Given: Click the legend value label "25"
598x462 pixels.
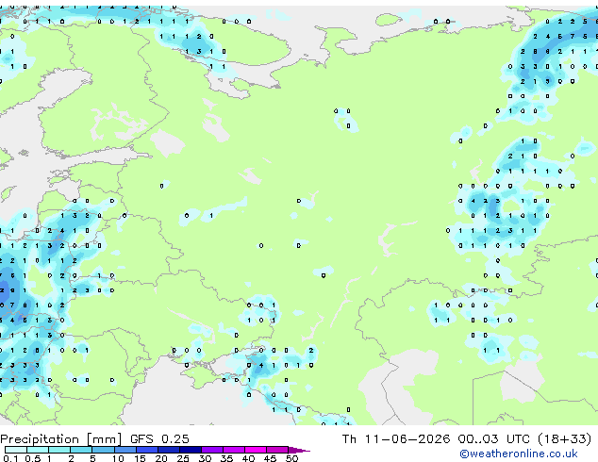Looking at the screenshot, I should (183, 458).
